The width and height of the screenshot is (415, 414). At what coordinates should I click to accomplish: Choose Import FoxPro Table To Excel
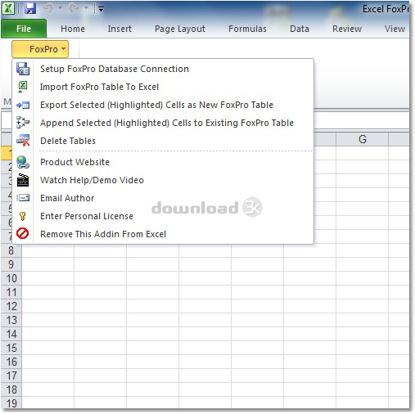click(99, 87)
